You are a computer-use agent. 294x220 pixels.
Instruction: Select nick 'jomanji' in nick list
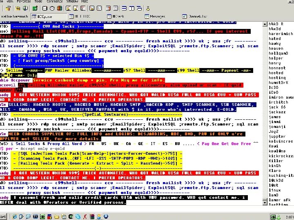[x=277, y=127]
